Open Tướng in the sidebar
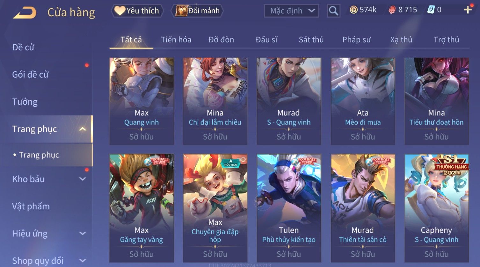 25,102
